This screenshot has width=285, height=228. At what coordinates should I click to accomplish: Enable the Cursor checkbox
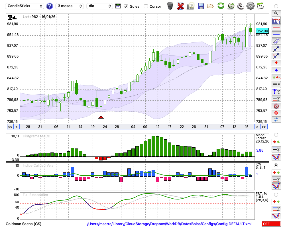pos(146,6)
